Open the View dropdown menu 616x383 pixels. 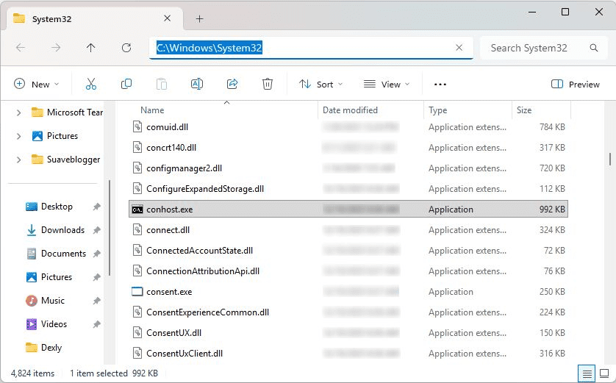point(387,84)
